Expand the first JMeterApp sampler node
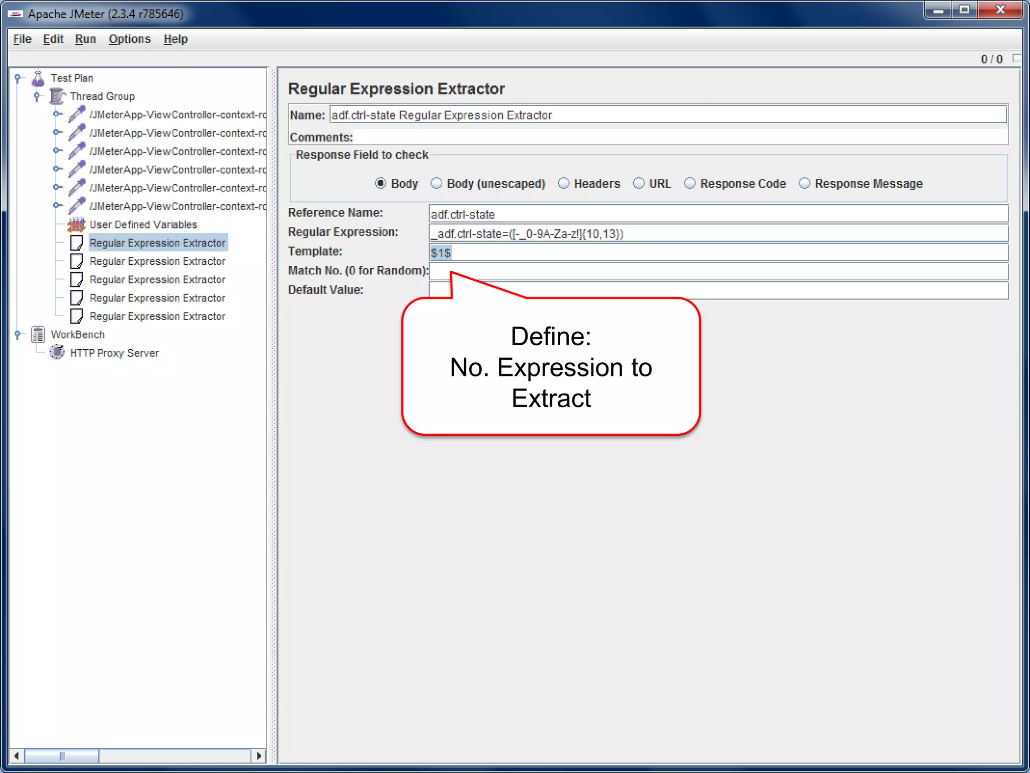 pyautogui.click(x=57, y=114)
